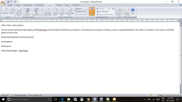
Task: Save the document from the quick access toolbar
Action: 8,2
